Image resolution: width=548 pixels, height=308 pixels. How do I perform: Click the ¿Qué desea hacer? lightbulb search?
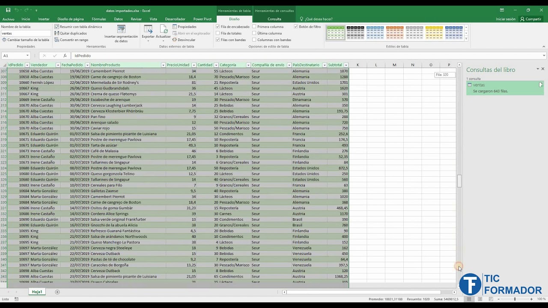pyautogui.click(x=316, y=19)
